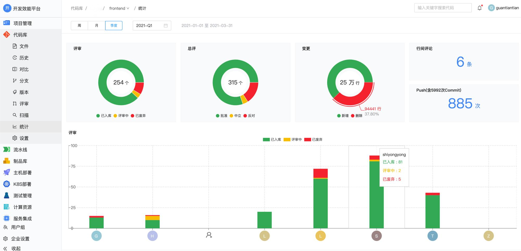Go to 分支 branches in sidebar
The height and width of the screenshot is (251, 521).
tap(24, 81)
